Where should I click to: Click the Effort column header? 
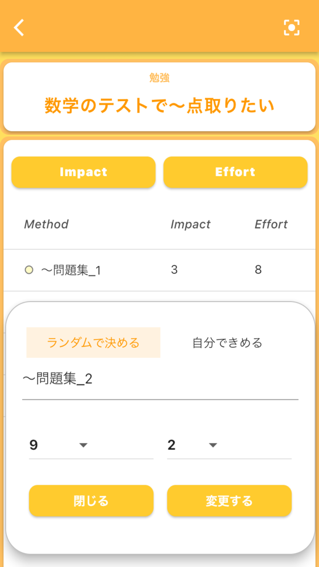point(271,224)
